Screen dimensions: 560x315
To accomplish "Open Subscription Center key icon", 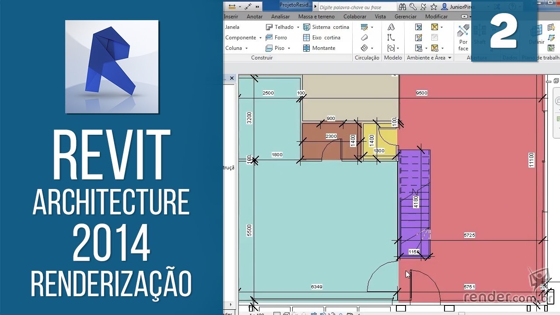I will tap(413, 7).
